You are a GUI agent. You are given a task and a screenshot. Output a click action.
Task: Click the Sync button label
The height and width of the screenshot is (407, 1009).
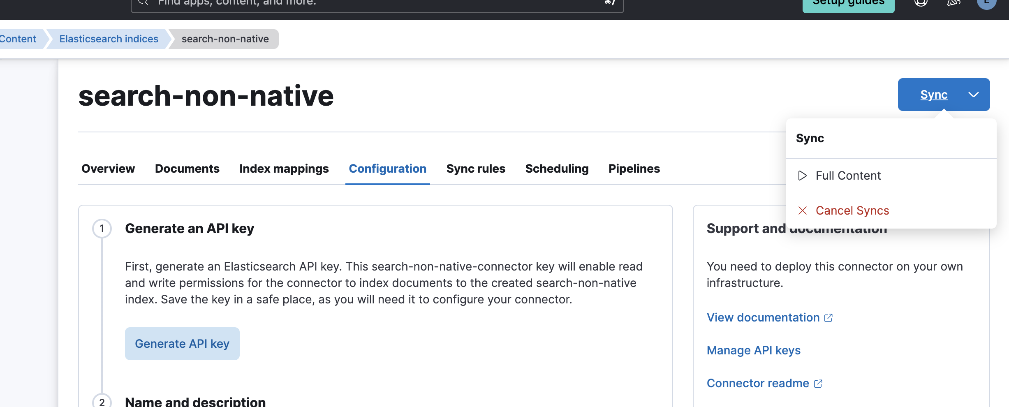934,95
